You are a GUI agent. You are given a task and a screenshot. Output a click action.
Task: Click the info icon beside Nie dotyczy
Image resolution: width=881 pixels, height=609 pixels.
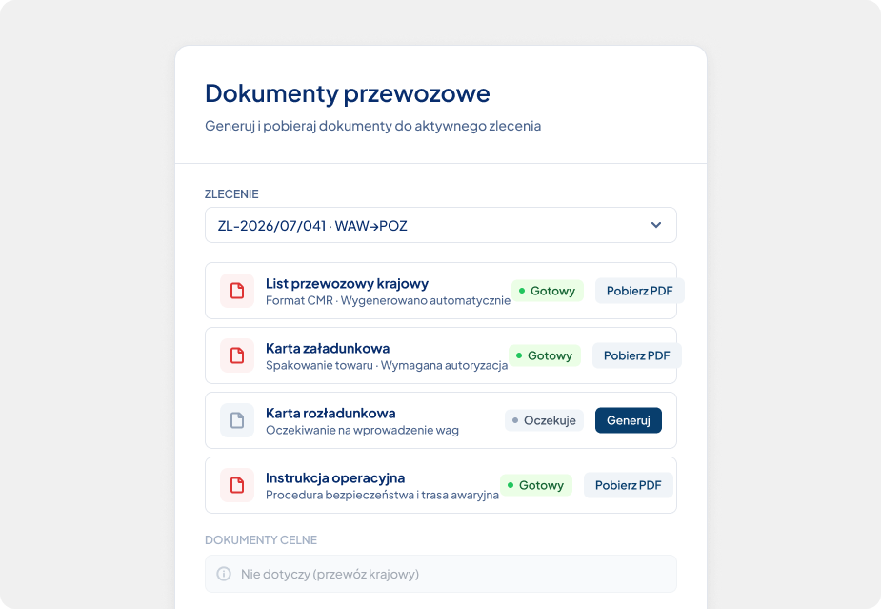(224, 574)
